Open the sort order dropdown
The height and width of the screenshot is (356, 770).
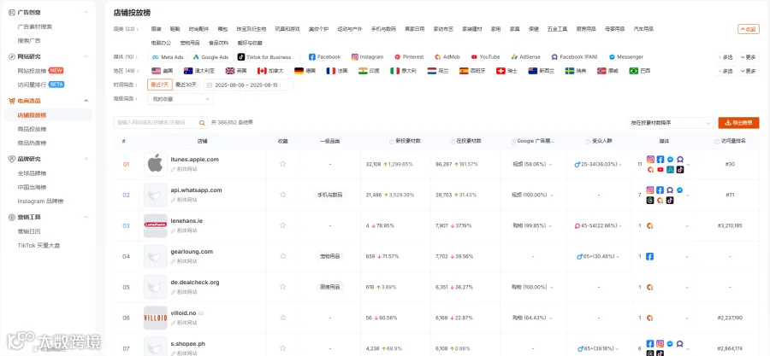tap(671, 123)
